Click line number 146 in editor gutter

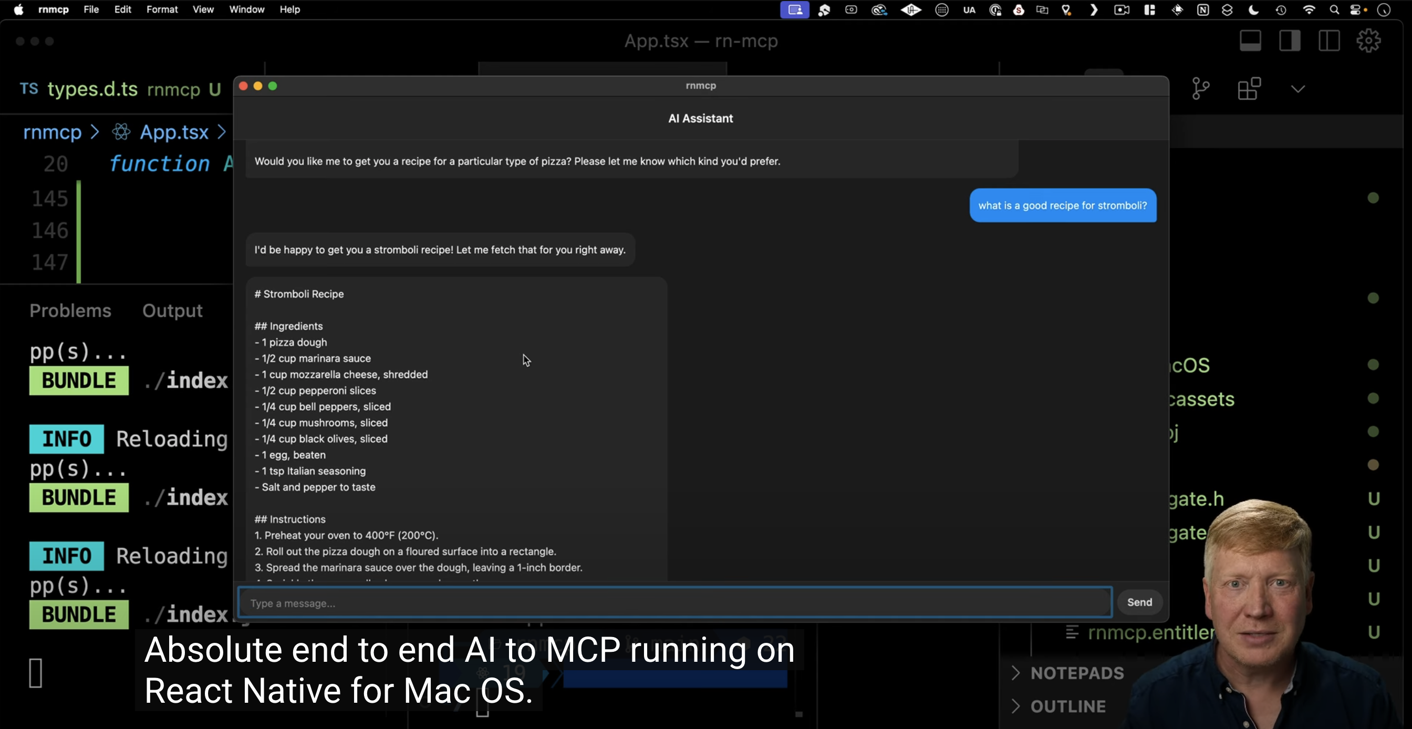pos(49,231)
